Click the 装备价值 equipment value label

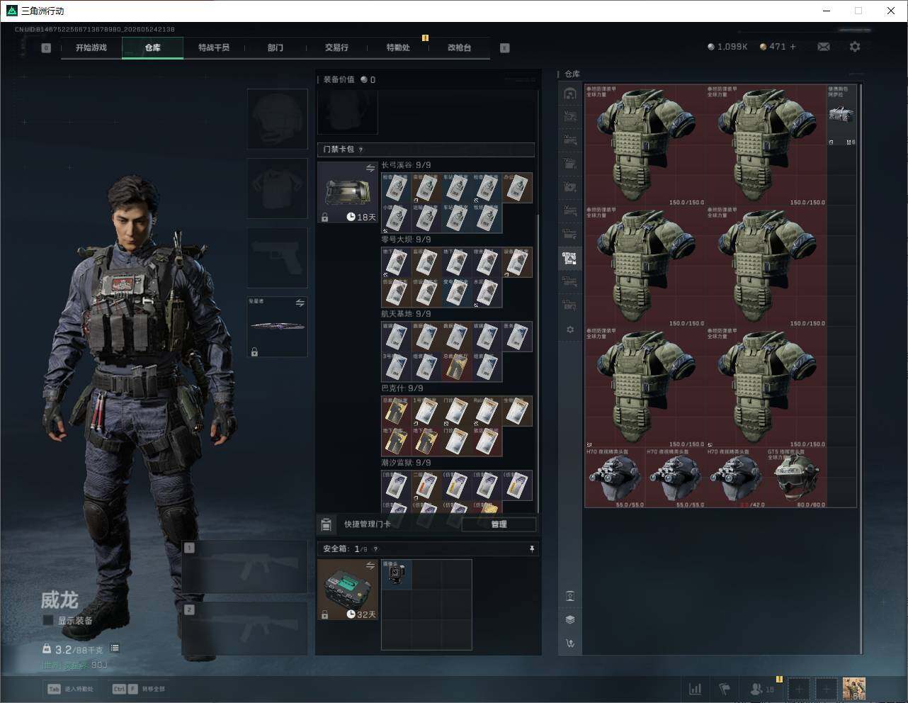coord(339,79)
